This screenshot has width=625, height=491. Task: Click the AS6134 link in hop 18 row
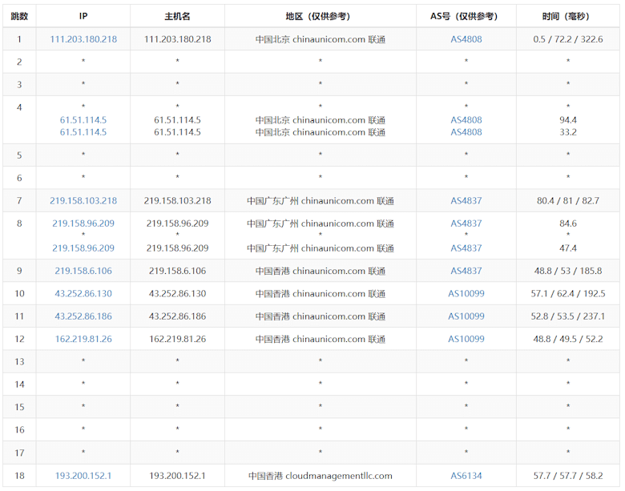(466, 476)
